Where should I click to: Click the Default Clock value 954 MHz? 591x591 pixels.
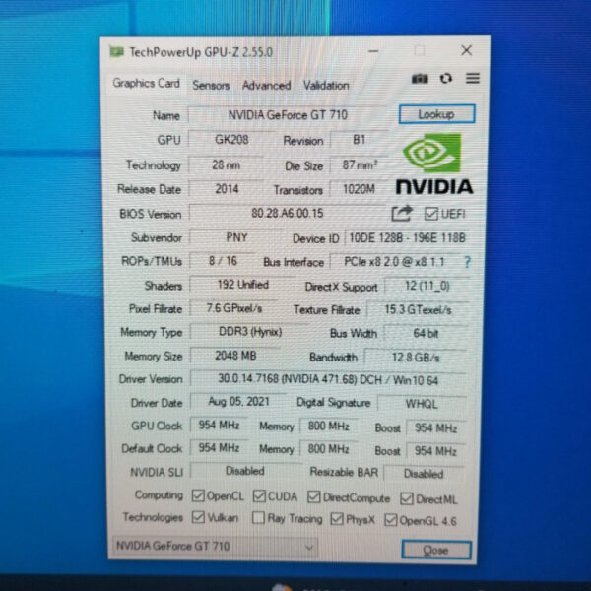[x=219, y=448]
